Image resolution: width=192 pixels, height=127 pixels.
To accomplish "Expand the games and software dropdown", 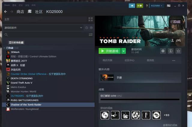I will click(x=81, y=28).
